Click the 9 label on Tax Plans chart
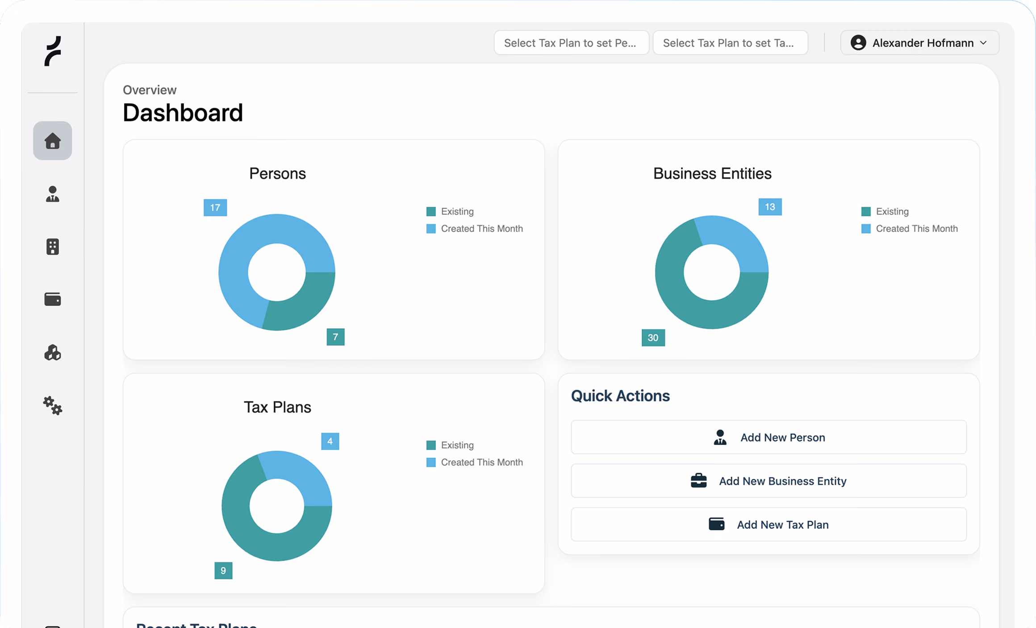1036x628 pixels. click(x=223, y=570)
